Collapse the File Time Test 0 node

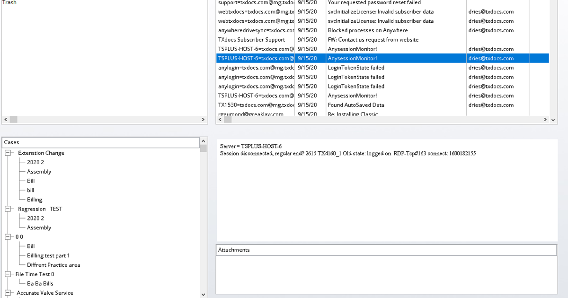(x=8, y=274)
